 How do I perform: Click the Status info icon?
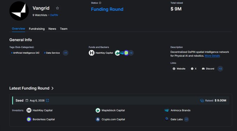(100, 3)
